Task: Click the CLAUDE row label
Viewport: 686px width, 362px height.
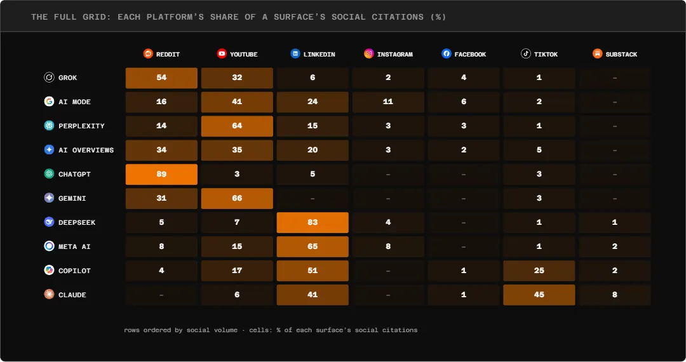Action: (72, 295)
